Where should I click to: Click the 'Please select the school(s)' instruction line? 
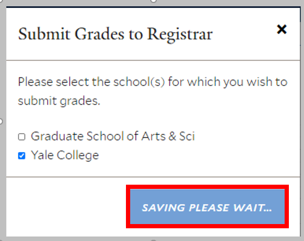(153, 82)
